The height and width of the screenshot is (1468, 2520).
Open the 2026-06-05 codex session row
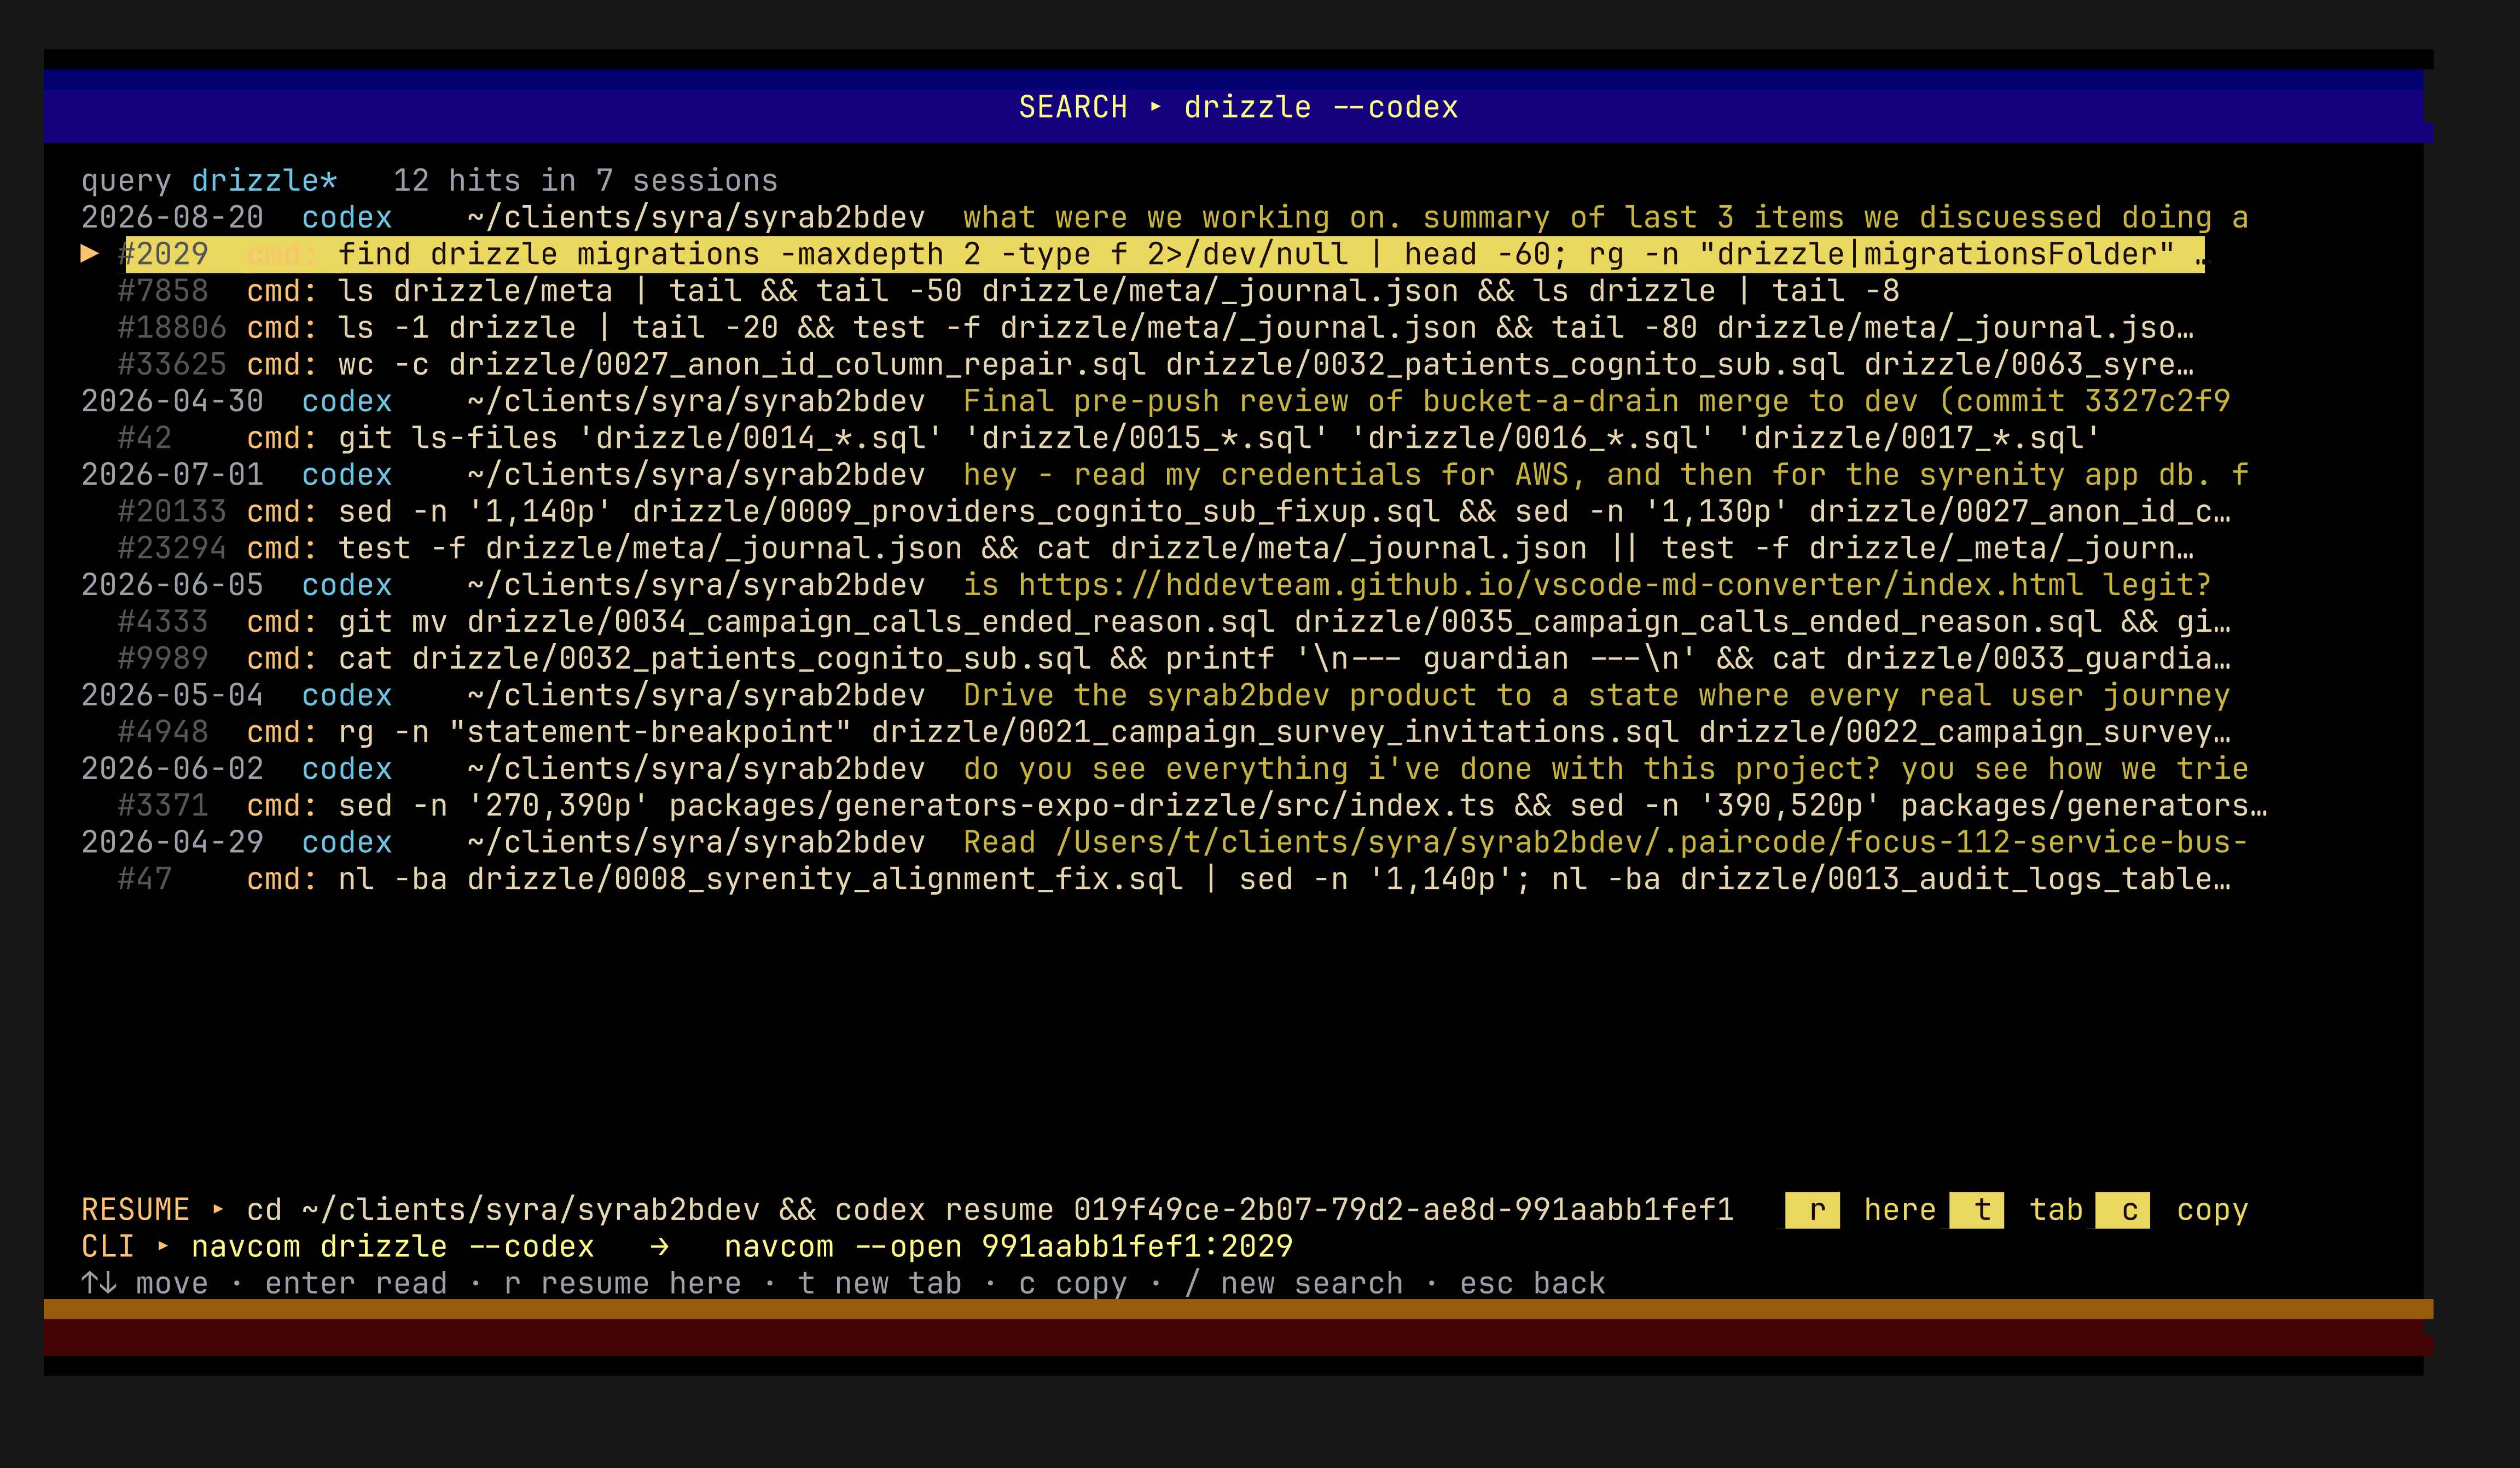(x=1147, y=585)
